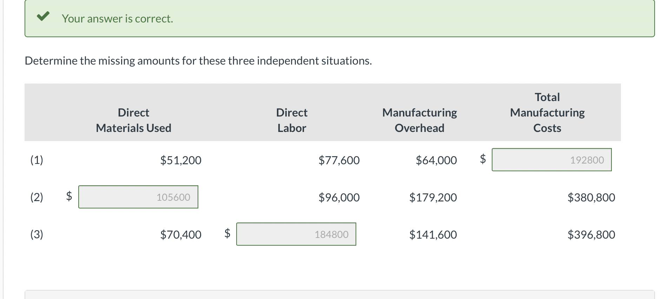662x299 pixels.
Task: Click the $141,600 overhead value
Action: tap(433, 234)
